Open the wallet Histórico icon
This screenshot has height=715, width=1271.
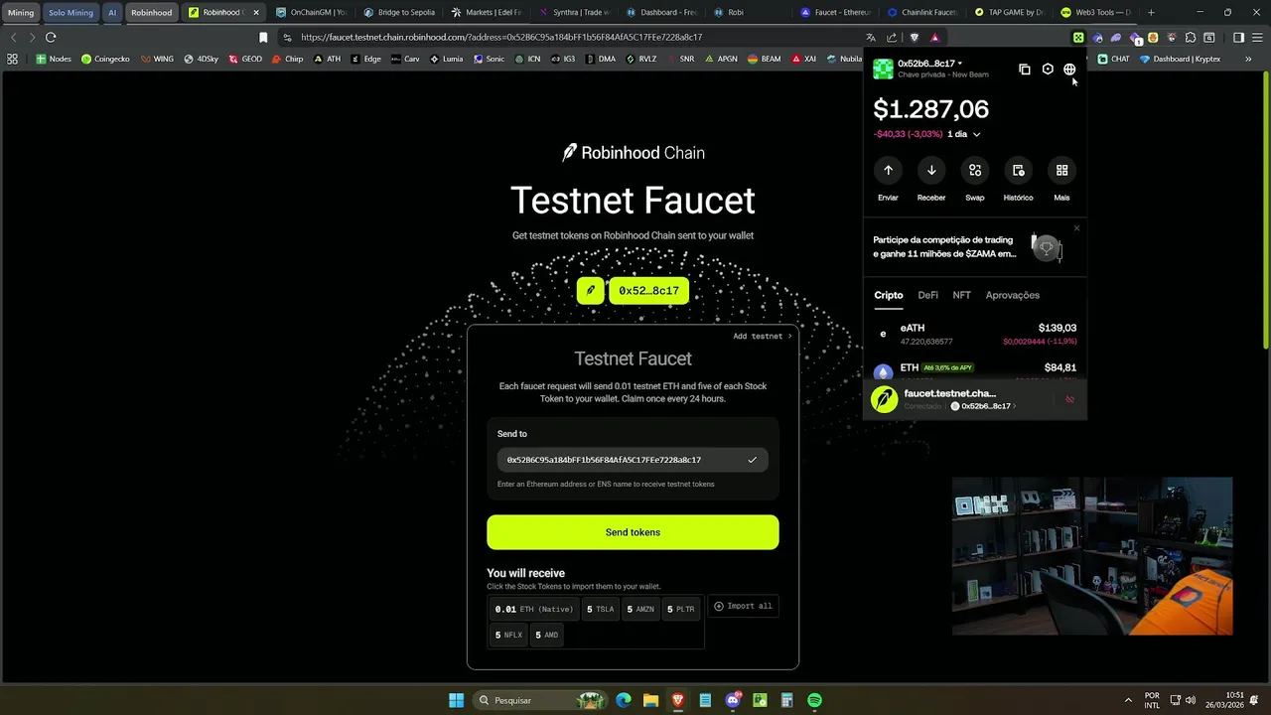click(1019, 170)
